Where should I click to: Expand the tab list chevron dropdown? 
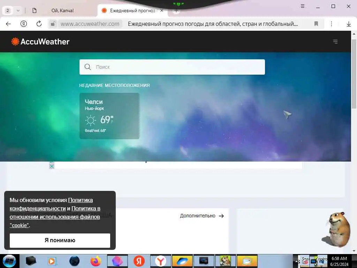pyautogui.click(x=18, y=10)
